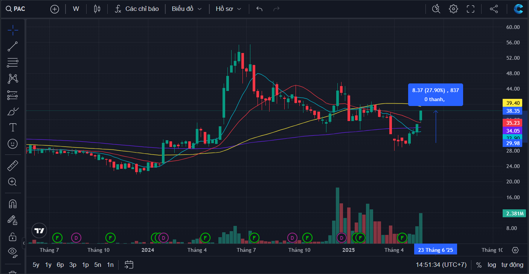Expand the Biểu đồ dropdown
This screenshot has width=529, height=274.
(x=187, y=9)
